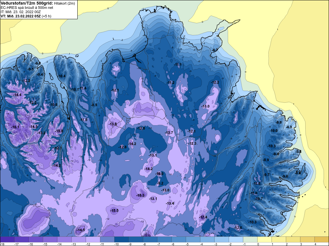
Task: Click the -10.6 temperature label
Action: [x=53, y=105]
